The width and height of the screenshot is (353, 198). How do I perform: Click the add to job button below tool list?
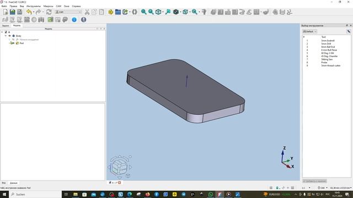pyautogui.click(x=314, y=181)
